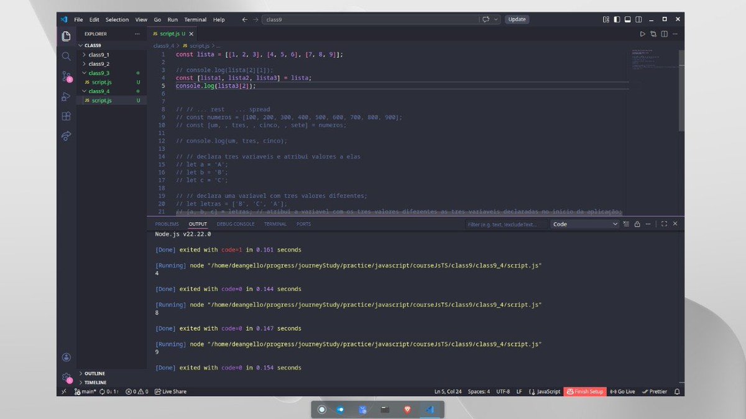Collapse the CLASS9 root folder
Screen dimensions: 746x419
point(111,45)
